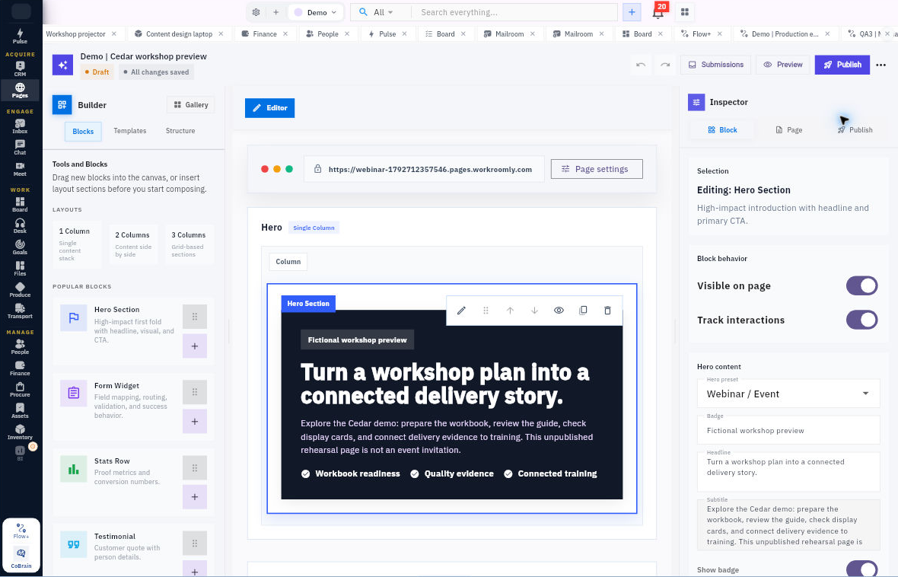This screenshot has height=577, width=898.
Task: Switch to the Templates tab in Builder
Action: [x=130, y=131]
